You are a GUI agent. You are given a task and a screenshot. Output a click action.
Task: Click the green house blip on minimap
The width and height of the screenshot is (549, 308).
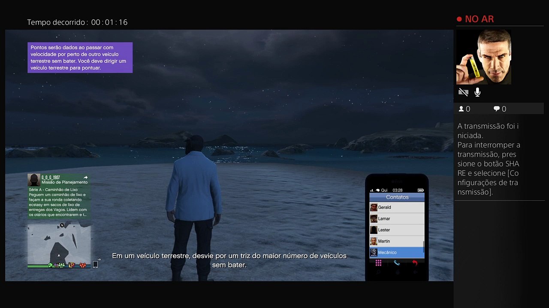click(x=50, y=265)
